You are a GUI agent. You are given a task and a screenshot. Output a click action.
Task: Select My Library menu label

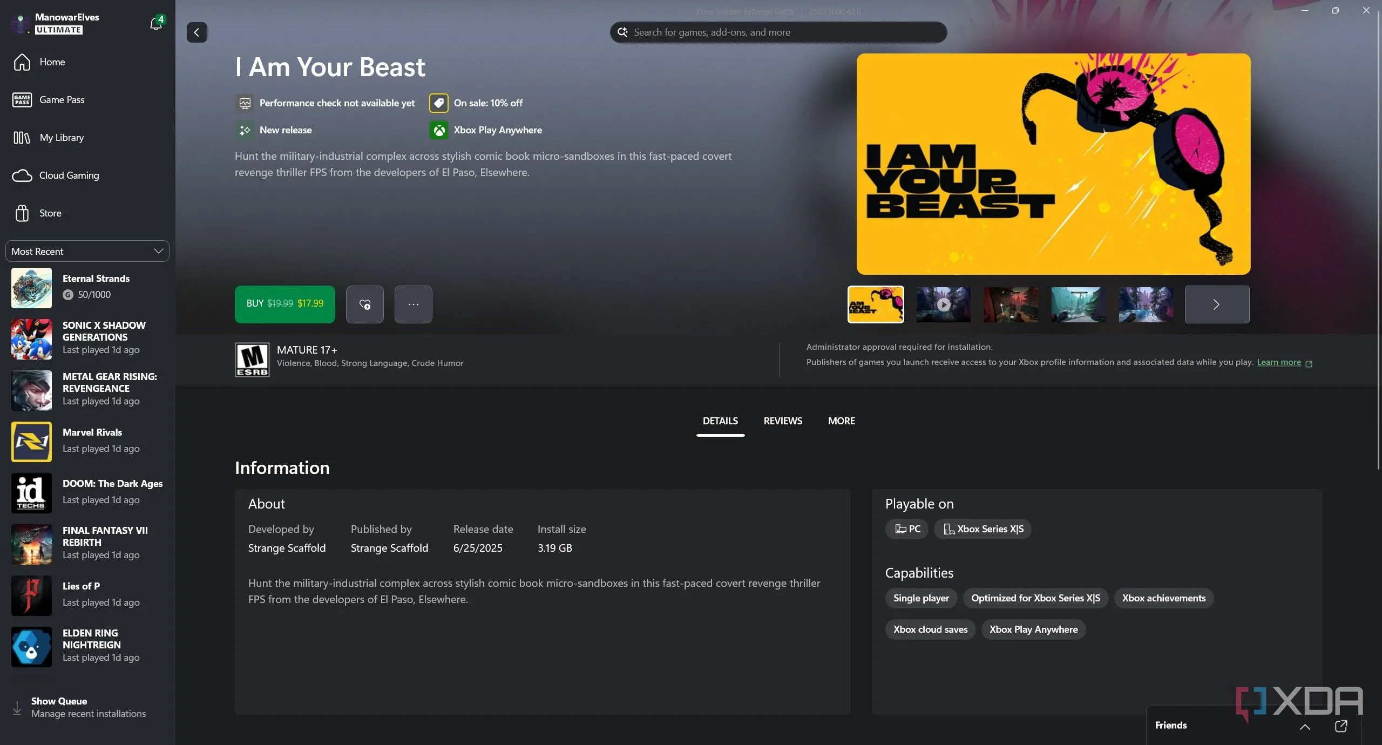(62, 138)
